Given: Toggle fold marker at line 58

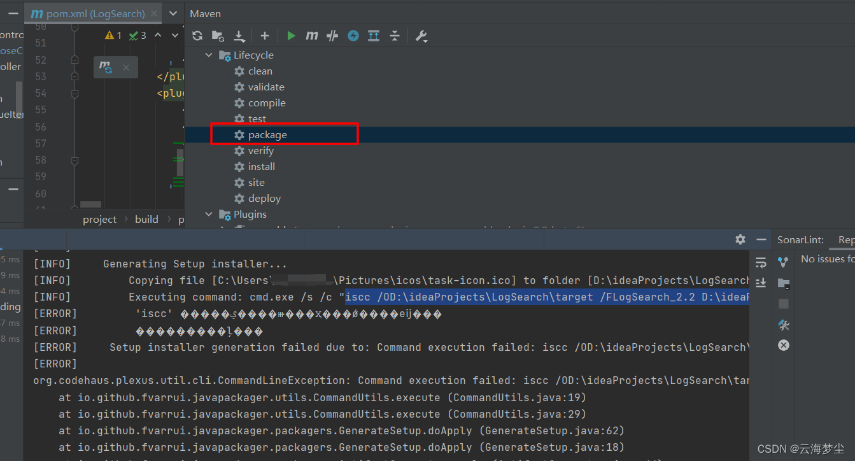Looking at the screenshot, I should coord(74,161).
